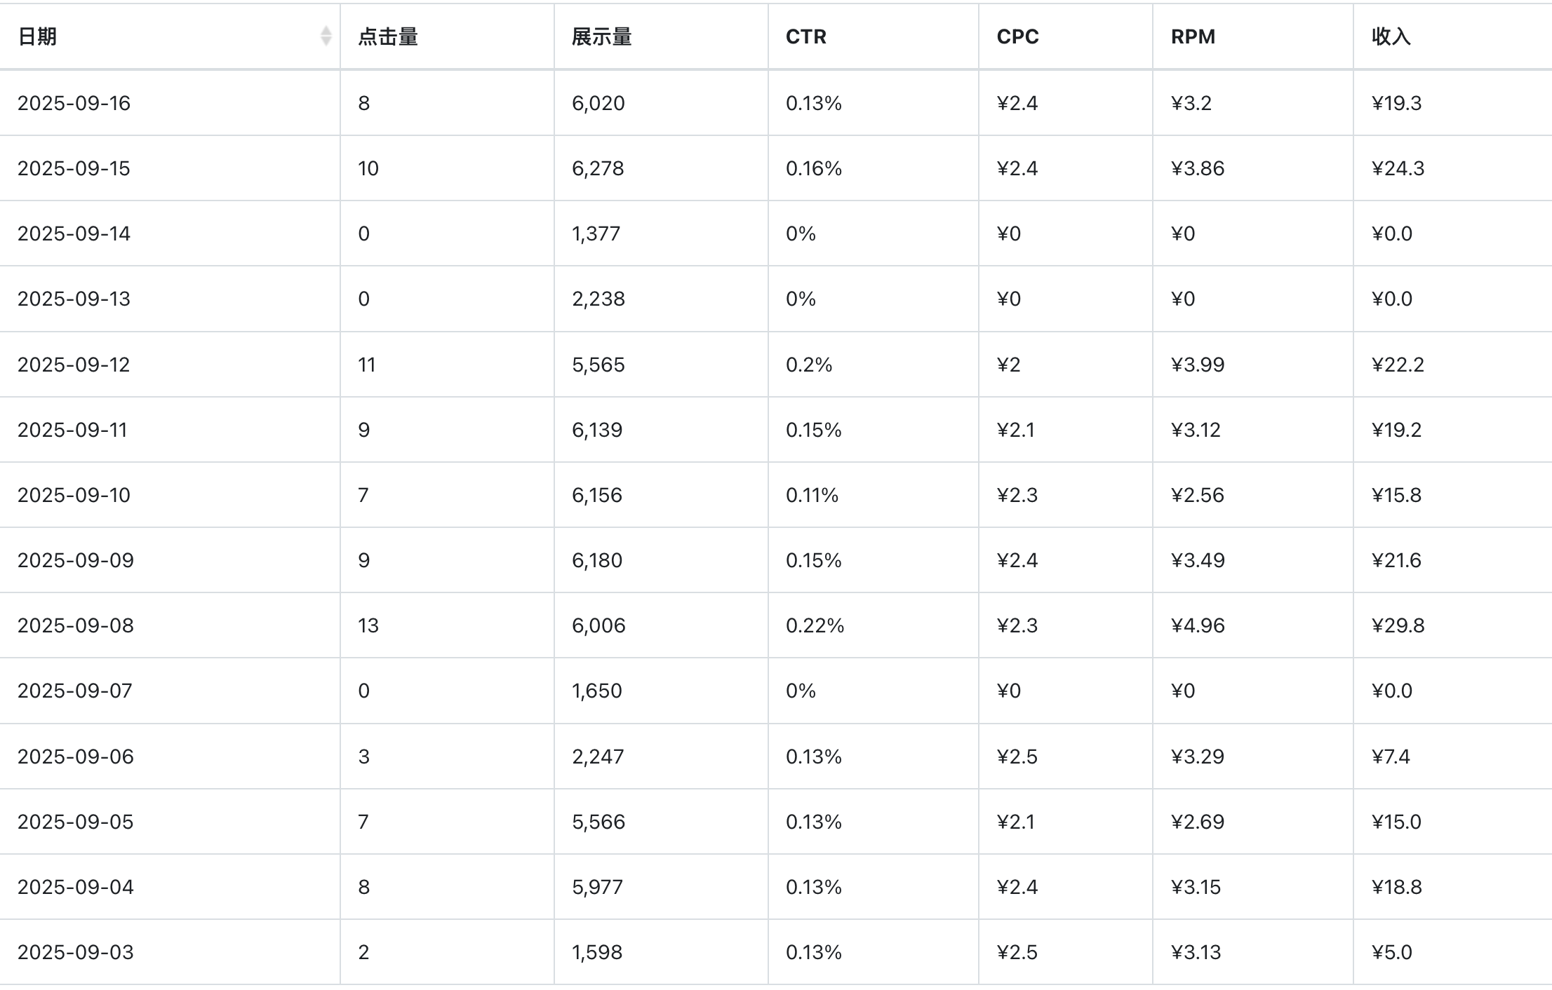This screenshot has height=990, width=1552.
Task: Select the 2025-09-12 date cell
Action: (x=74, y=365)
